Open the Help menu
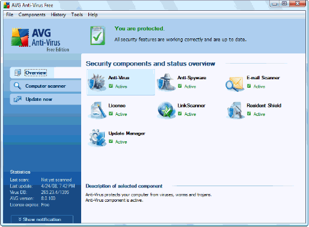Image resolution: width=309 pixels, height=227 pixels. (x=93, y=14)
